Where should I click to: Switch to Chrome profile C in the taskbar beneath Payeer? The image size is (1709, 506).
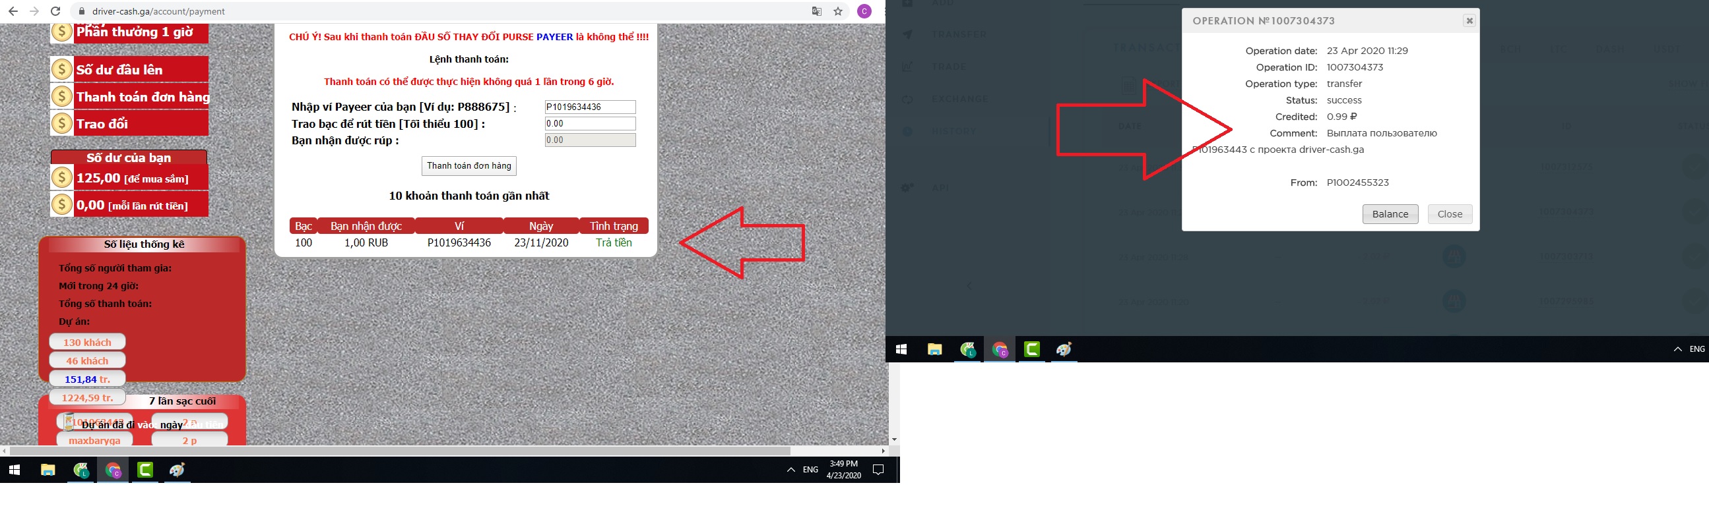click(x=1000, y=350)
